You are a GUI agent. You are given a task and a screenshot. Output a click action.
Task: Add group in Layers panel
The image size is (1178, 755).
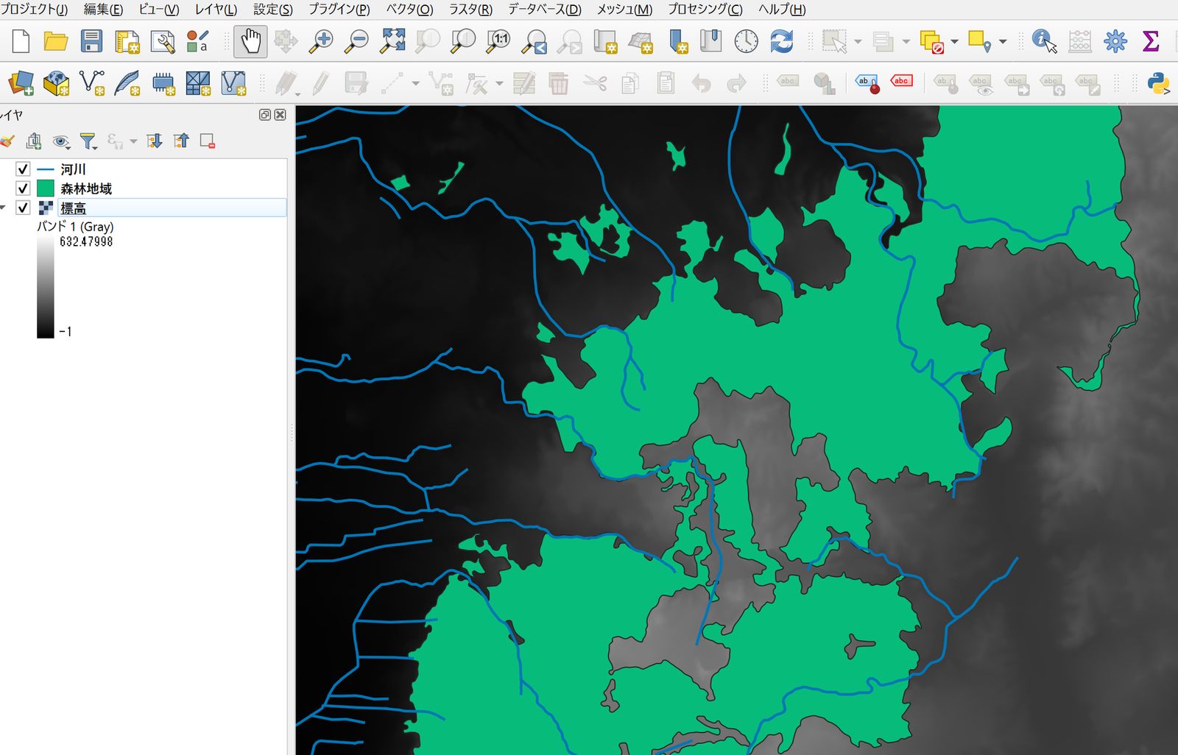[x=33, y=141]
